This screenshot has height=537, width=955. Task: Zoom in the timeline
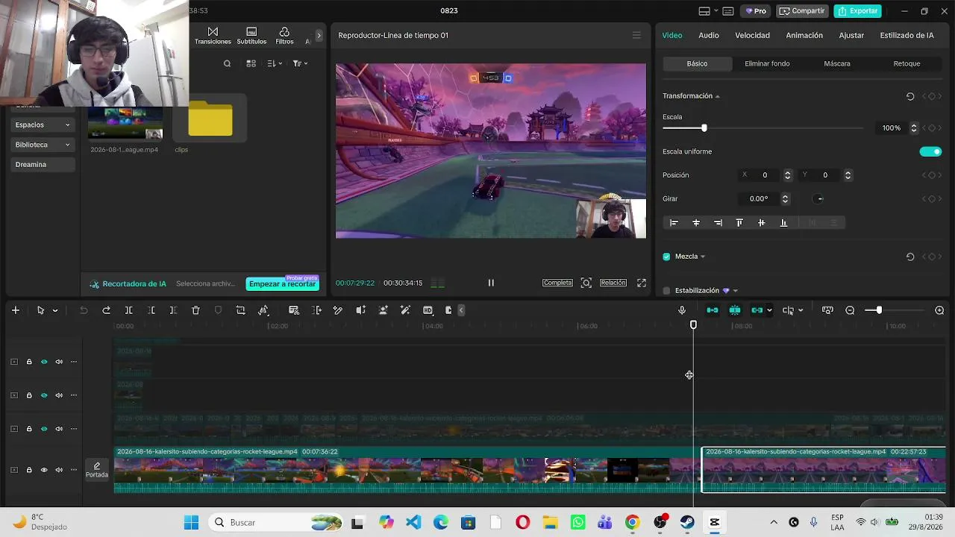939,310
